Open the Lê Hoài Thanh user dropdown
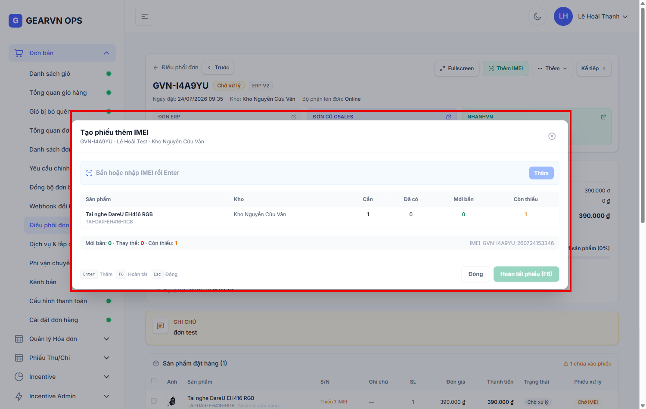The image size is (646, 409). (603, 16)
